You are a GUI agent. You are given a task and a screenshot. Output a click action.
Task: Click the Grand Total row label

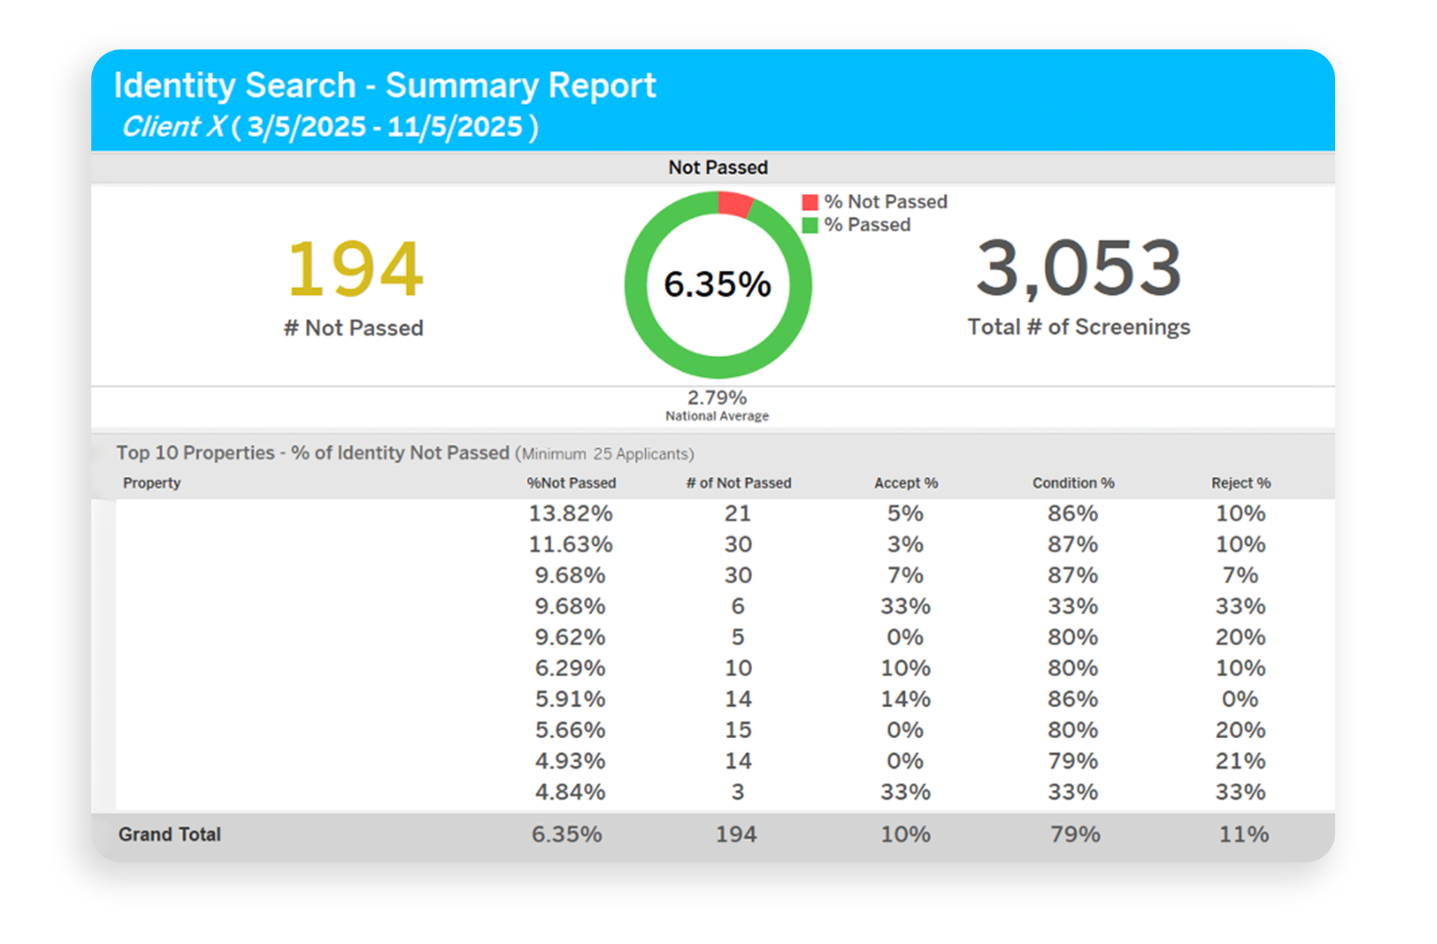click(169, 834)
